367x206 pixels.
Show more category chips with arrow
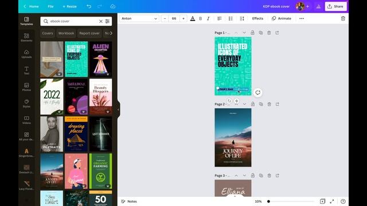pyautogui.click(x=111, y=33)
